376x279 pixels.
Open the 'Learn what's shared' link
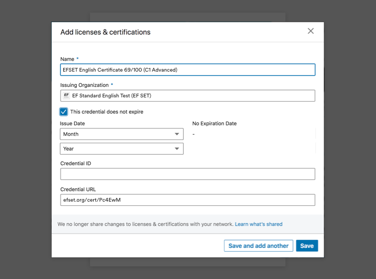tap(259, 224)
